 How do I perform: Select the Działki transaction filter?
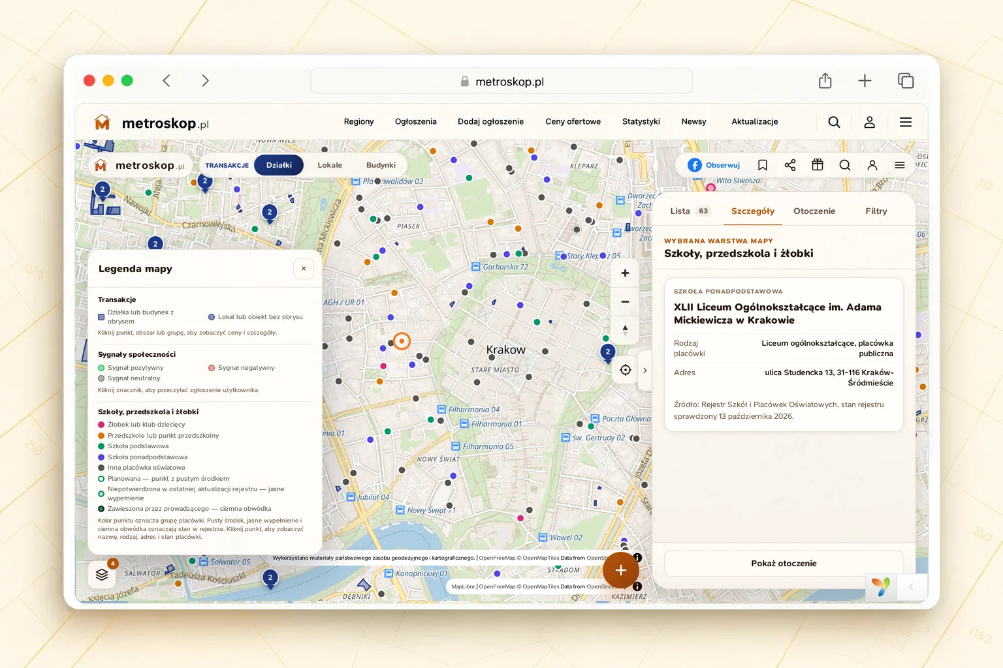279,165
